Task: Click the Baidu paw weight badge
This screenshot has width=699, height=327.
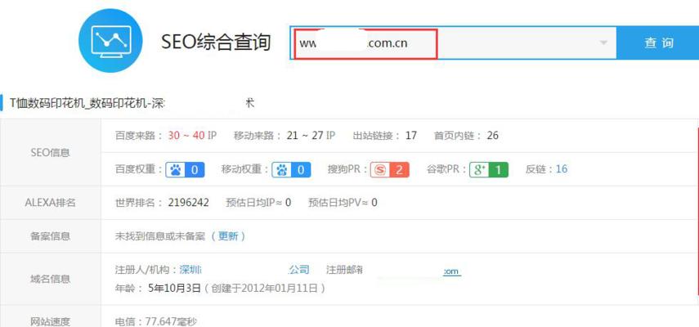Action: [x=185, y=169]
